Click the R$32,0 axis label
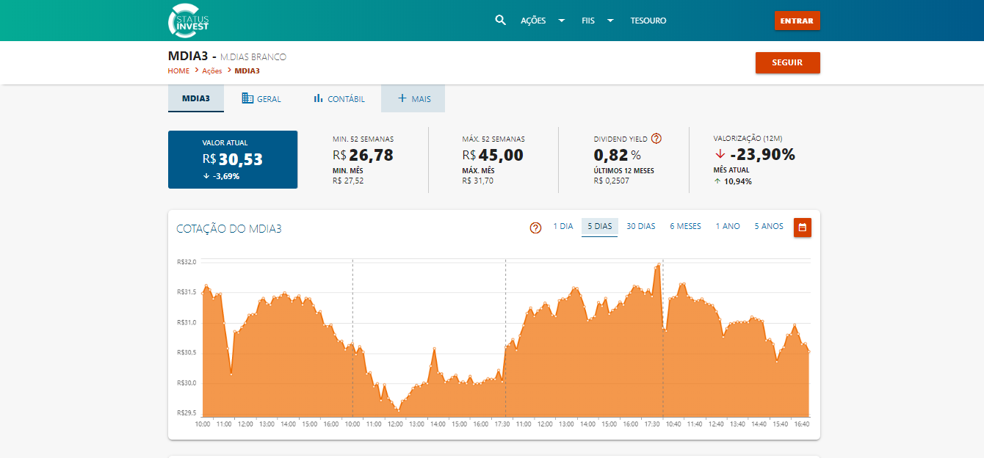This screenshot has height=458, width=984. coord(186,261)
